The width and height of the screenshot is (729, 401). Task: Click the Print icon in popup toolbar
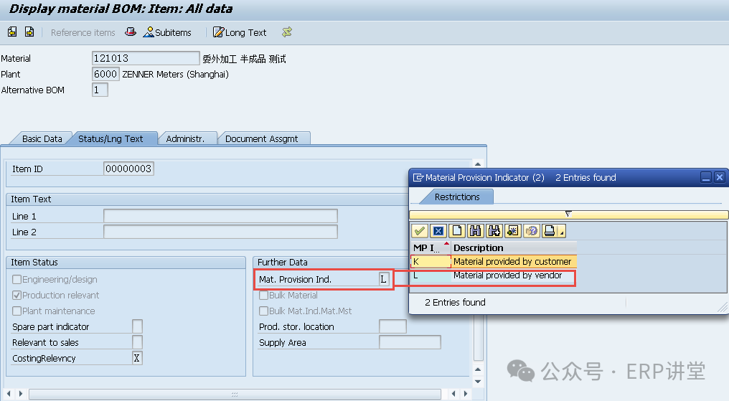point(550,231)
